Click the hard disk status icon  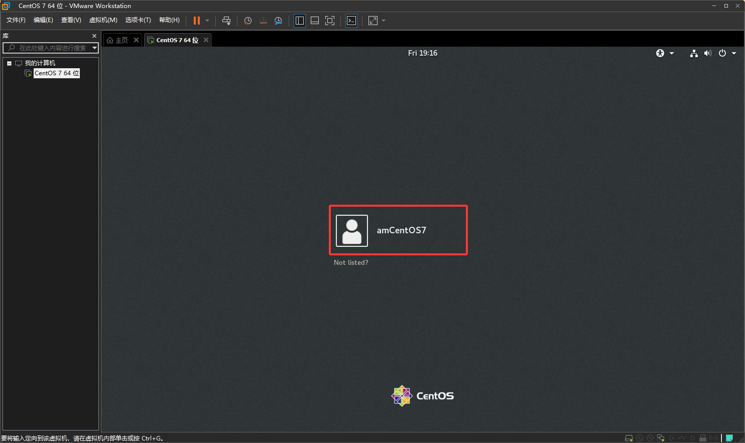click(629, 438)
